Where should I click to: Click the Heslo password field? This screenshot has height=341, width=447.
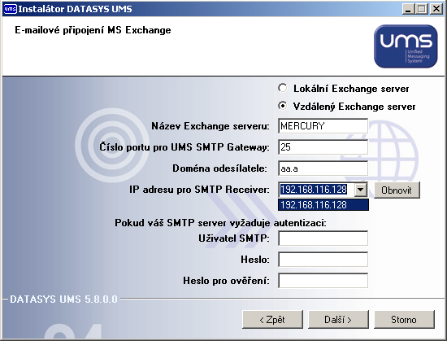pos(323,260)
